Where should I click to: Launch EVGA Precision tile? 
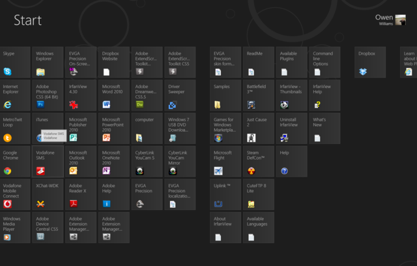147,194
